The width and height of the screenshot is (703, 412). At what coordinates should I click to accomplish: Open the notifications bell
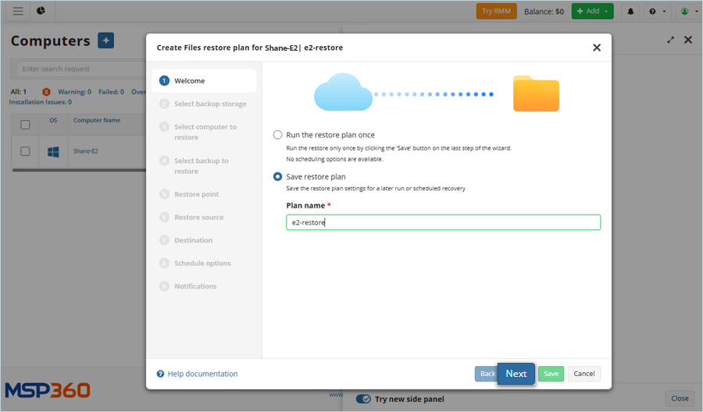[x=630, y=11]
